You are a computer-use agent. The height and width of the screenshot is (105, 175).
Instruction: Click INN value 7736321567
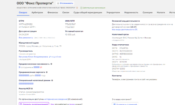pyautogui.click(x=70, y=24)
